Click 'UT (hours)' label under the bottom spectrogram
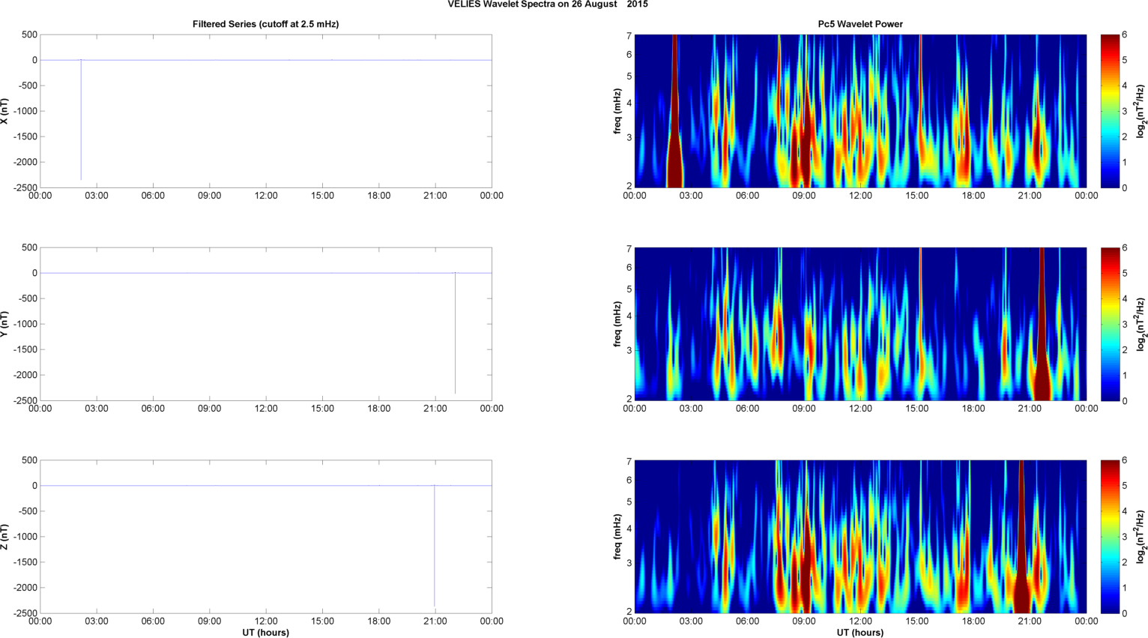 tap(860, 633)
